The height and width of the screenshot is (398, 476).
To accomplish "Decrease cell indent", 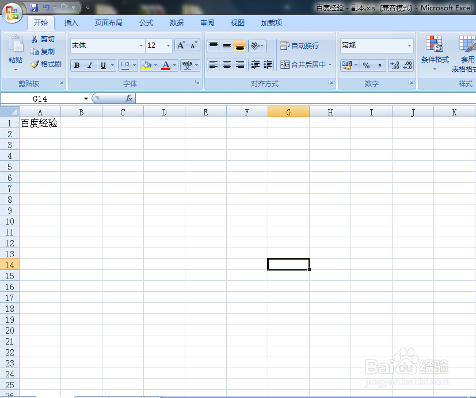I will [x=255, y=64].
